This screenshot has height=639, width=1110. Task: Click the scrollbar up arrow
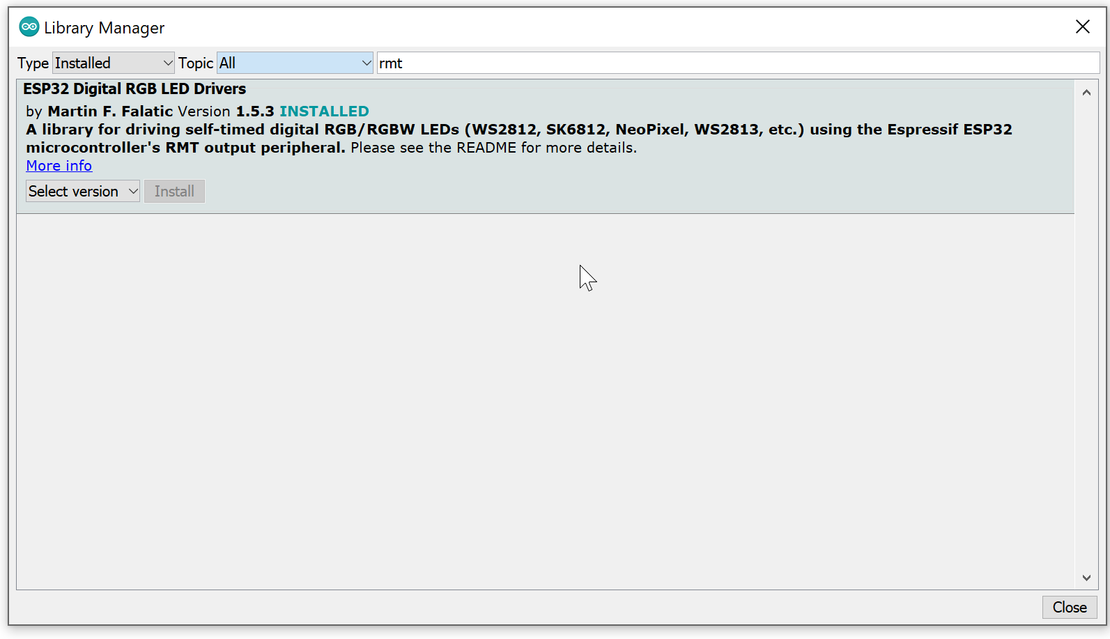(1086, 93)
